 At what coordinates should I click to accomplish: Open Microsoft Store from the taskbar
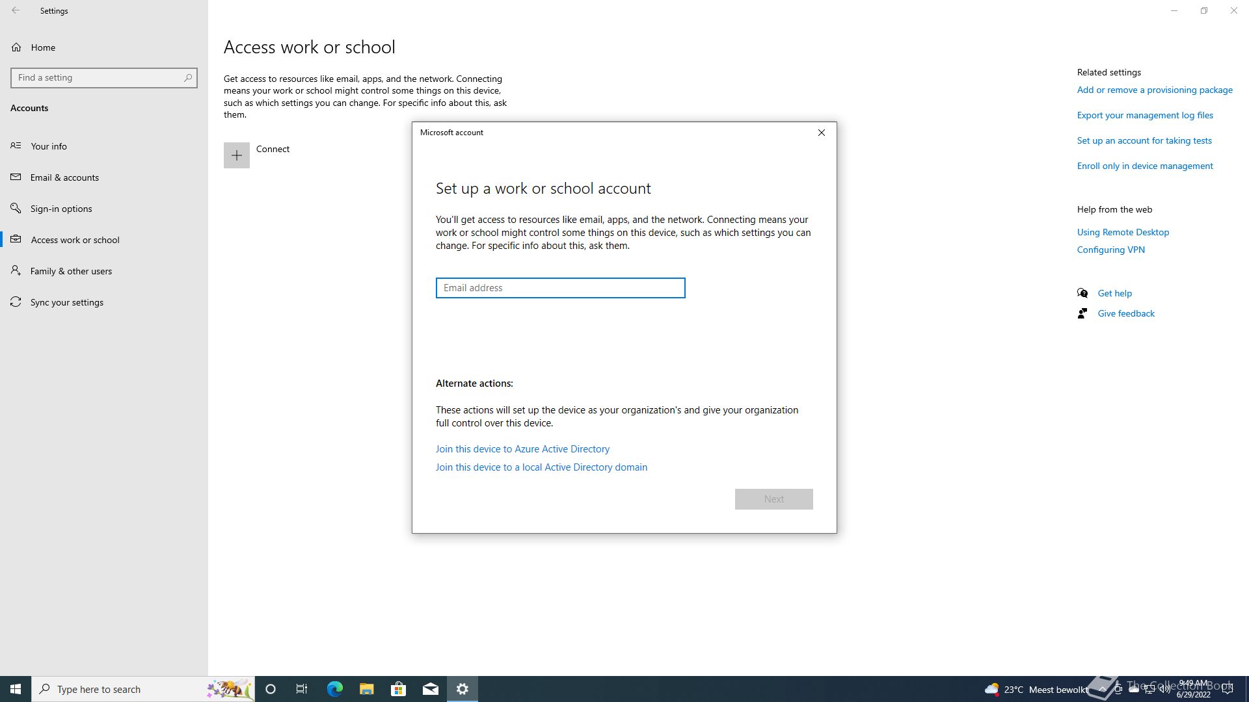(x=398, y=689)
